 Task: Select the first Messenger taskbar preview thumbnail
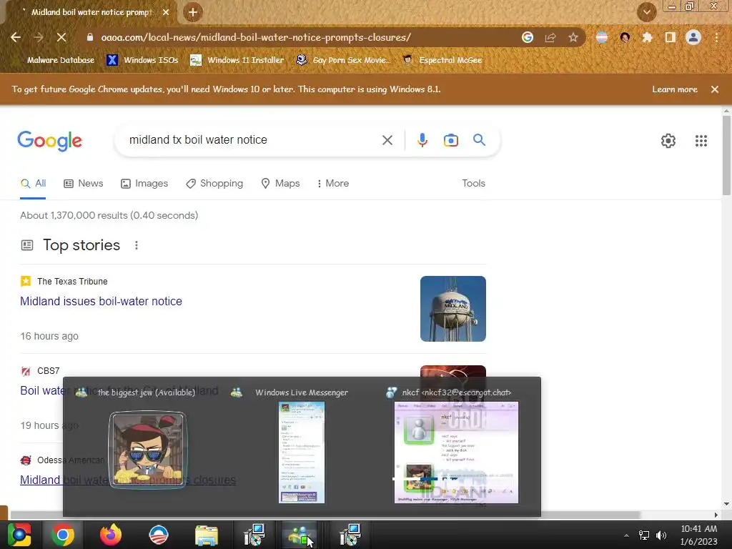tap(147, 450)
